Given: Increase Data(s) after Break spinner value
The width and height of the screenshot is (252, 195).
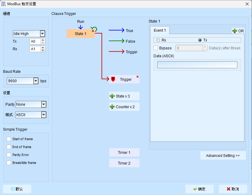Looking at the screenshot, I should pyautogui.click(x=205, y=47).
